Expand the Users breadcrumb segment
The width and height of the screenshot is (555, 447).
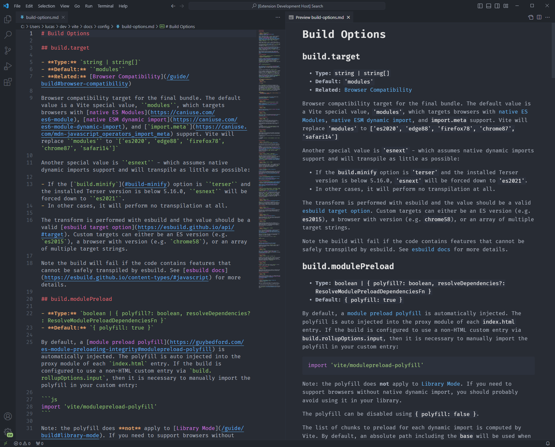(35, 26)
